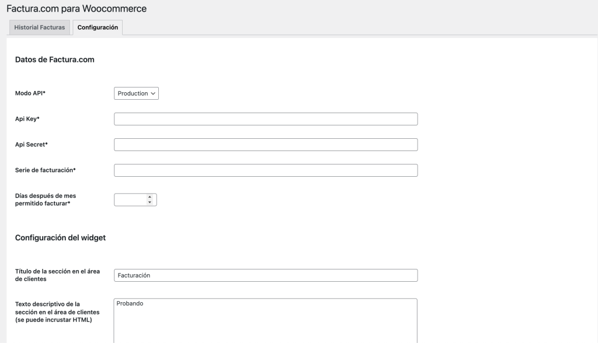The width and height of the screenshot is (598, 343).
Task: Click the Días después de mes permitido label
Action: (x=46, y=199)
